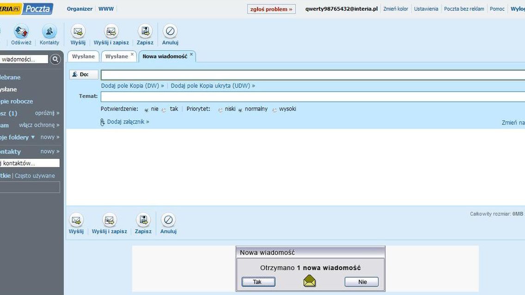This screenshot has width=525, height=295.
Task: Select 'niski' priority radio button
Action: [220, 110]
